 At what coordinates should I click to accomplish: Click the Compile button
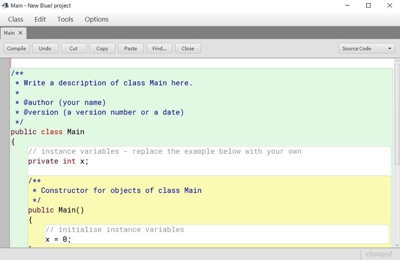click(x=17, y=49)
